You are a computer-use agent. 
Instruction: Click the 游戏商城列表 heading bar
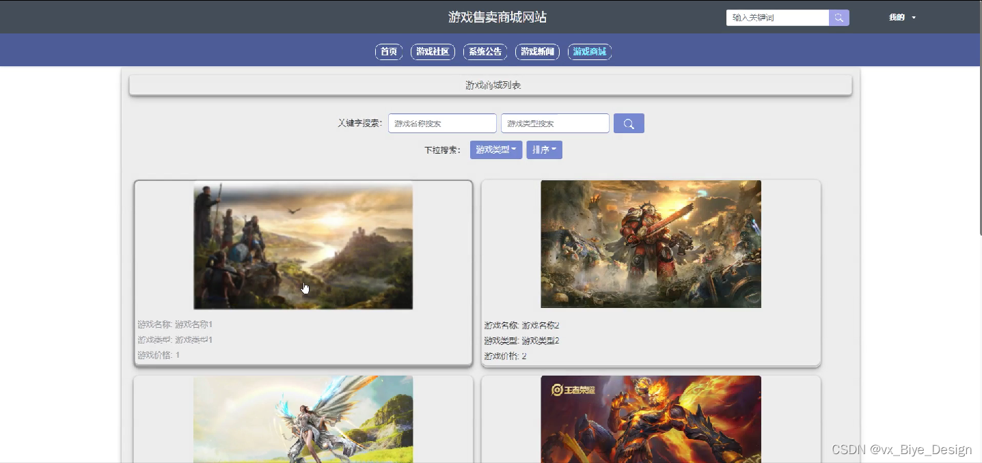pyautogui.click(x=491, y=85)
